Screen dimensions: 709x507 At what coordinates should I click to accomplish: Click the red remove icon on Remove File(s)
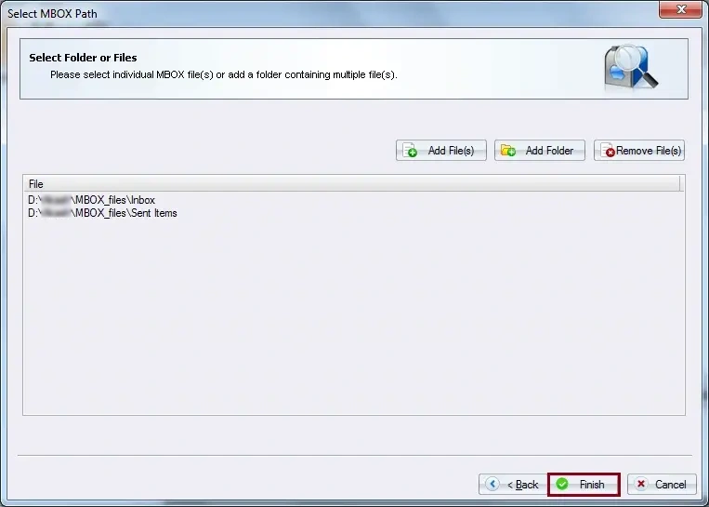[609, 151]
